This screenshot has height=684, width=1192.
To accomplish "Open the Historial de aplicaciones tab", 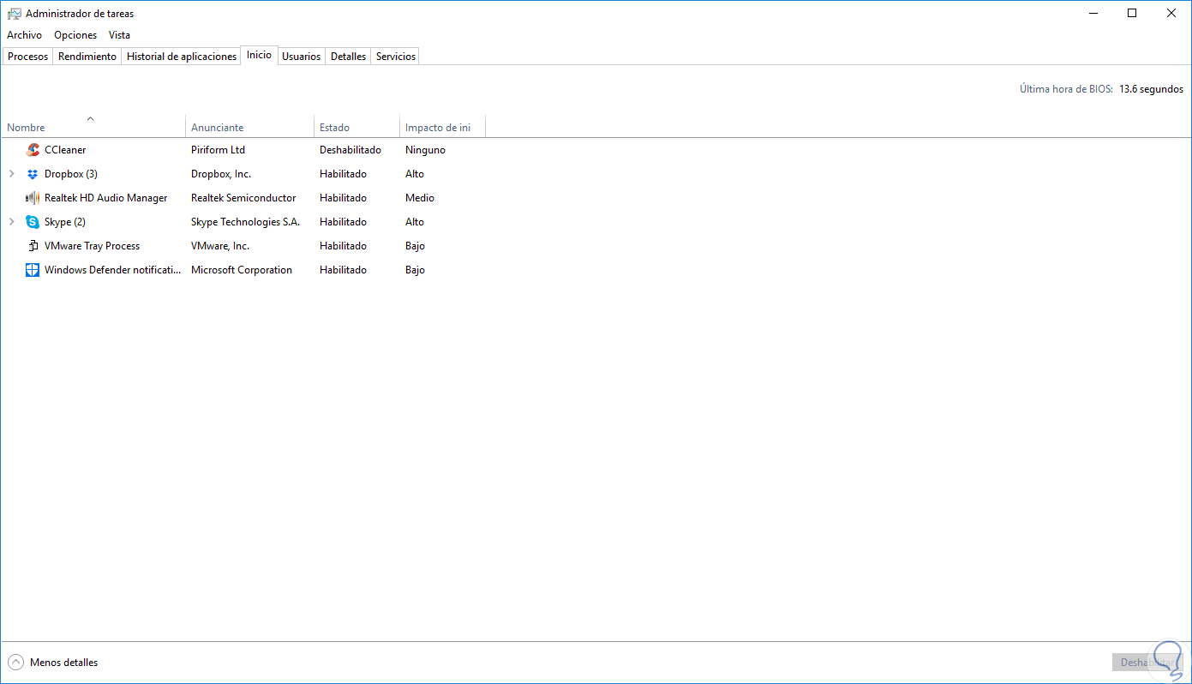I will [182, 57].
